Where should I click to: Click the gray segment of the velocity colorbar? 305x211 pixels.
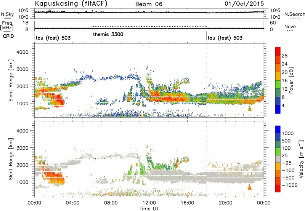point(278,159)
